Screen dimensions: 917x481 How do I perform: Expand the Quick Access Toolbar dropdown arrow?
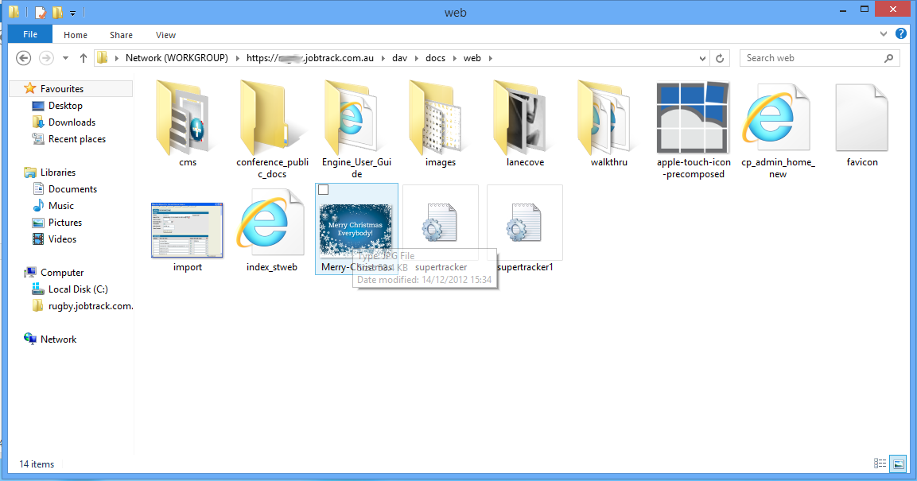click(x=72, y=13)
